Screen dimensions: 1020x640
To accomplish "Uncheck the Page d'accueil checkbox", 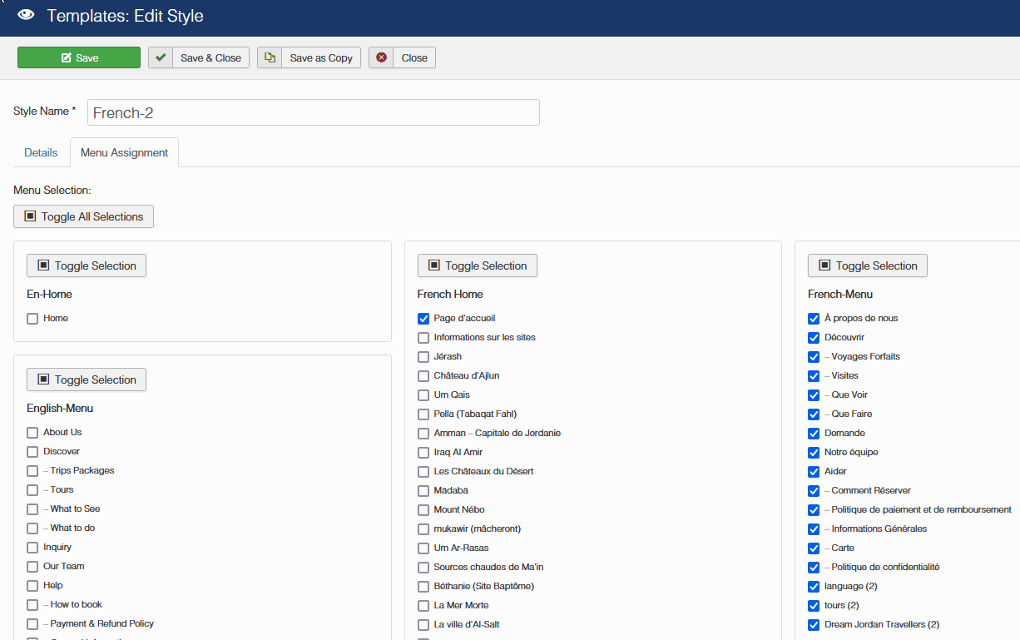I will click(x=423, y=319).
